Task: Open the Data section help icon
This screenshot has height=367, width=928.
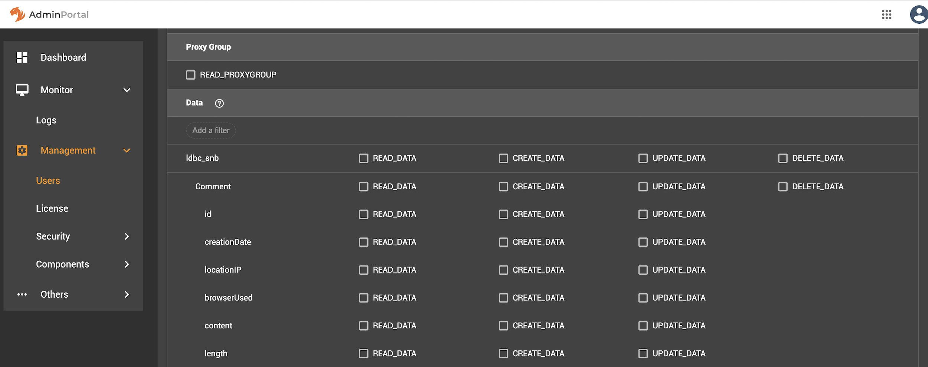Action: (x=219, y=103)
